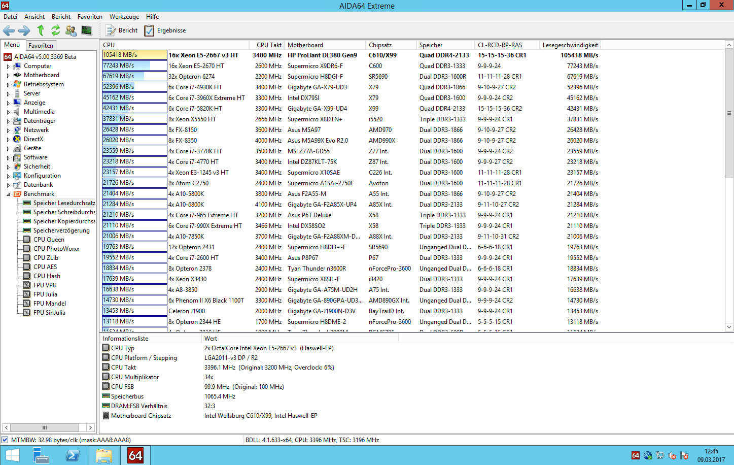Refresh results with the green arrows icon
The image size is (734, 465).
[56, 30]
